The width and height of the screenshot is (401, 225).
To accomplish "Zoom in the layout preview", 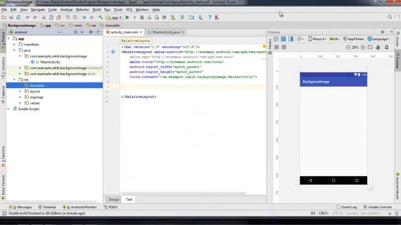I will pyautogui.click(x=363, y=47).
